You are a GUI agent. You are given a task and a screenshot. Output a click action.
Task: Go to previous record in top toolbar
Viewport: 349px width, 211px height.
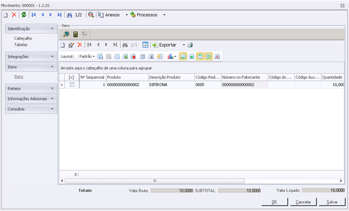tap(42, 15)
